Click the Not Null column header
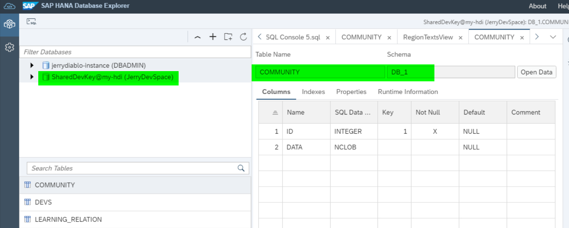569x228 pixels. (x=435, y=112)
